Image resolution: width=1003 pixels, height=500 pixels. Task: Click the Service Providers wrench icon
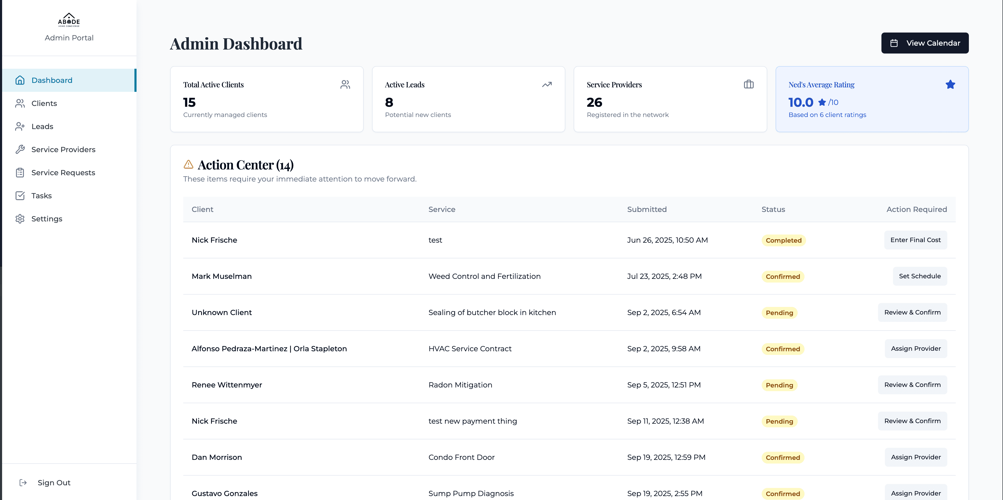coord(20,149)
